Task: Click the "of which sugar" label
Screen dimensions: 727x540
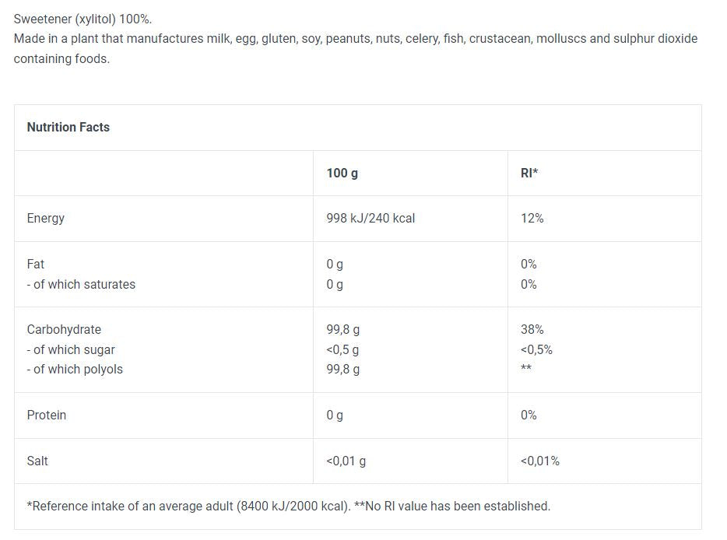Action: coord(71,349)
